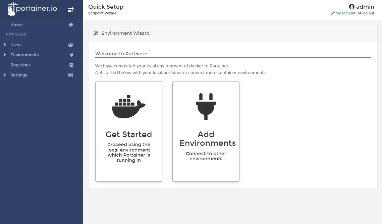382x224 pixels.
Task: Click the admin username text
Action: point(365,7)
